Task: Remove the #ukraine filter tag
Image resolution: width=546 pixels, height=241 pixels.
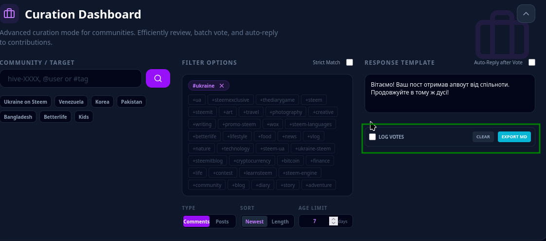Action: click(222, 86)
